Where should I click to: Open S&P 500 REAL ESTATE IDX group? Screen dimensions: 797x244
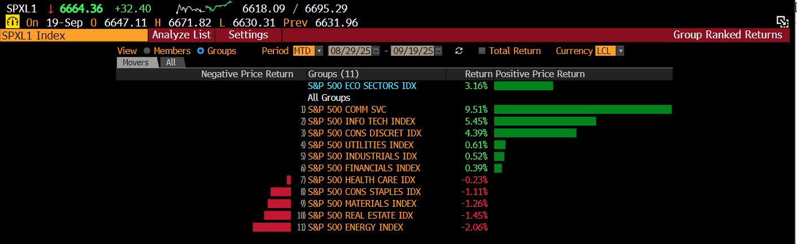click(360, 216)
